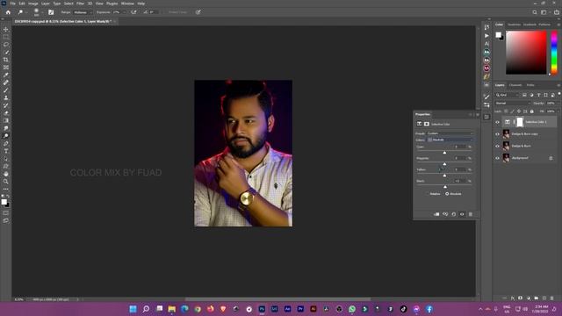Hide the Background layer
This screenshot has width=562, height=316.
(x=498, y=158)
